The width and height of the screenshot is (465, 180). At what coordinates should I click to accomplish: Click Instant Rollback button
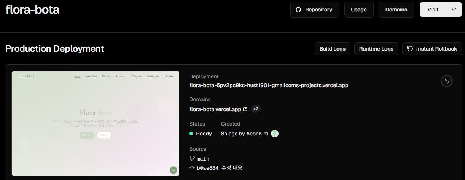click(x=432, y=49)
